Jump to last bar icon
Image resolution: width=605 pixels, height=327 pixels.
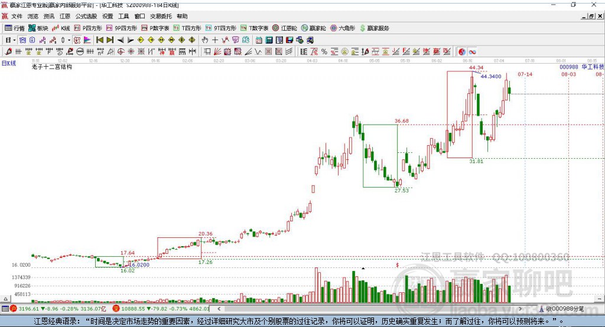(110, 40)
